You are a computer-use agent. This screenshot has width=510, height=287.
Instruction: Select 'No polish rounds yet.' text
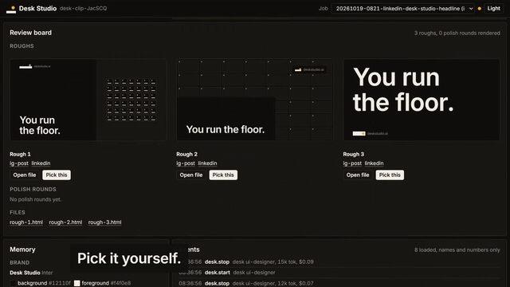click(35, 199)
